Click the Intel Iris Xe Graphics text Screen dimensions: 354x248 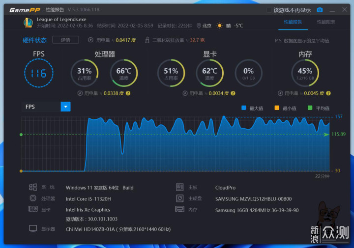88,210
